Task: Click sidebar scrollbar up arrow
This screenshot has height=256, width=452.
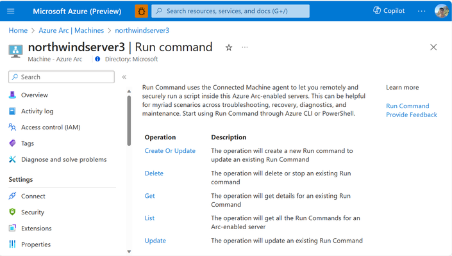Action: click(129, 91)
